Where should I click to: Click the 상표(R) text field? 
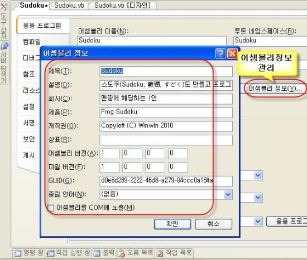(x=166, y=140)
